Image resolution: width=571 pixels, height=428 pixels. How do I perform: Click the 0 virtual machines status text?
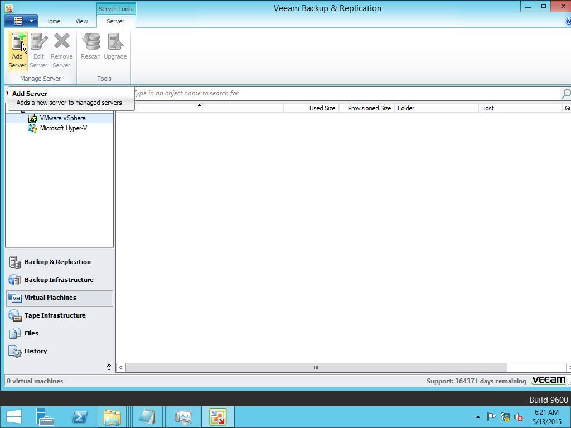coord(35,381)
